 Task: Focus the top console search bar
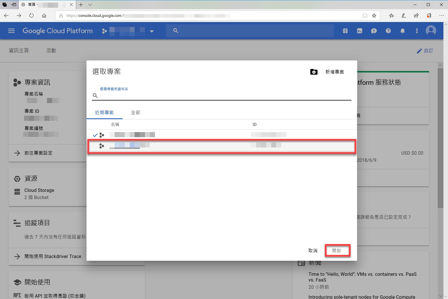pos(250,31)
